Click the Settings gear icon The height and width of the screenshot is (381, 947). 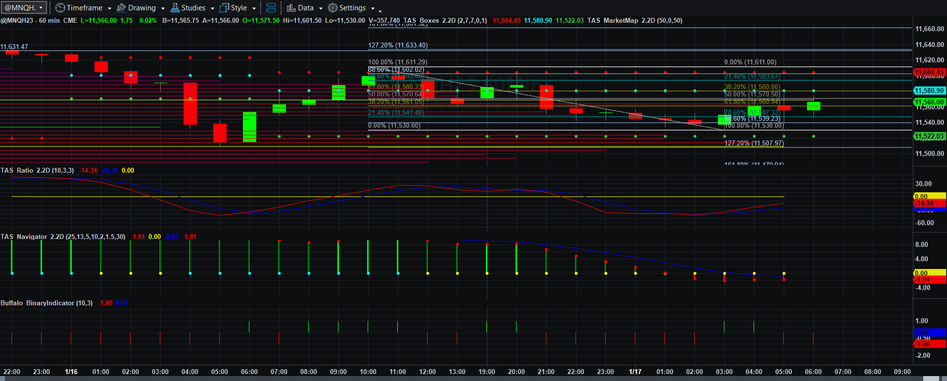(x=333, y=8)
